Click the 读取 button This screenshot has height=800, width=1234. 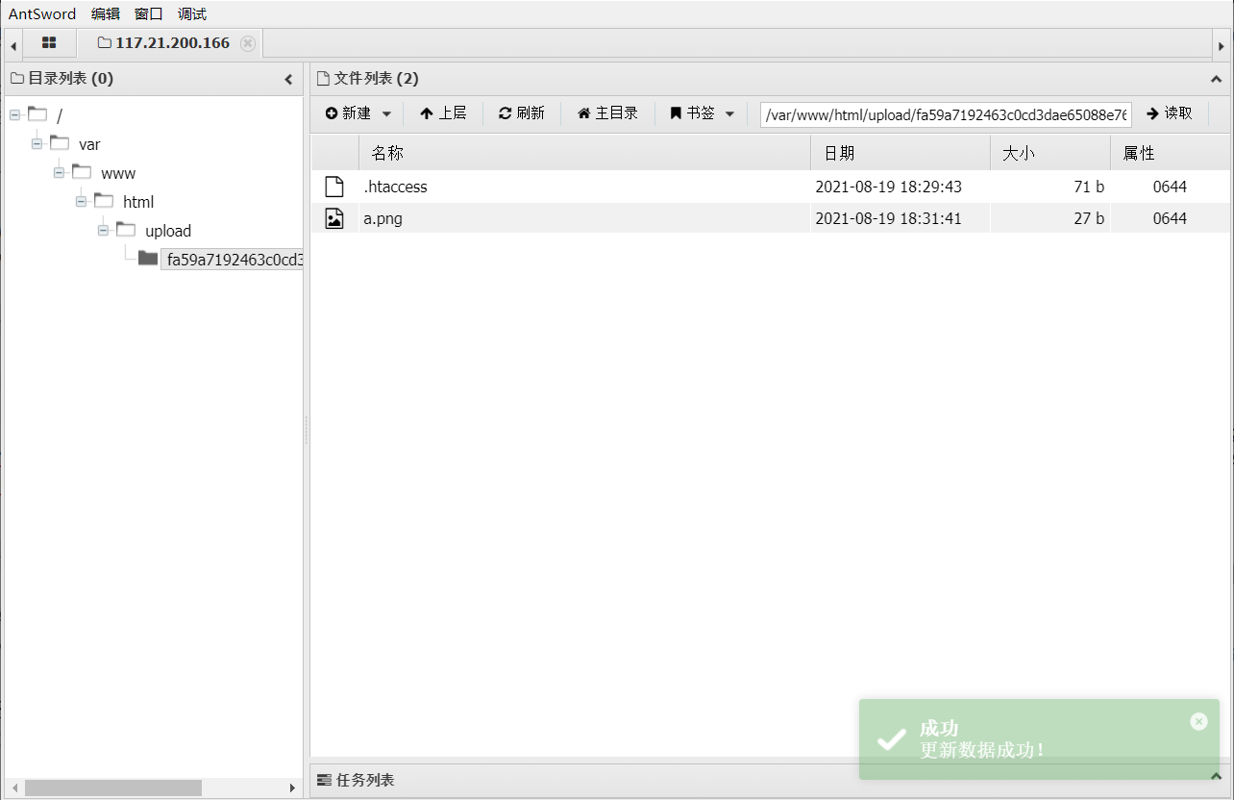[1170, 113]
